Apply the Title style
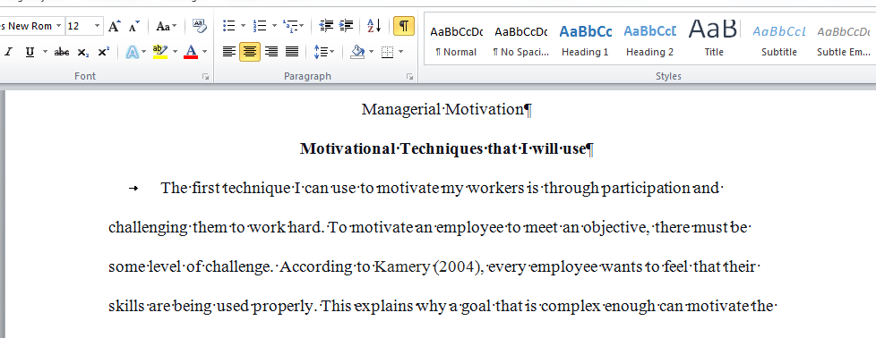 pyautogui.click(x=713, y=39)
